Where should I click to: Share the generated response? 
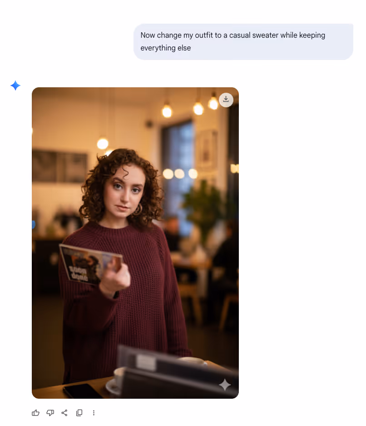click(x=64, y=413)
